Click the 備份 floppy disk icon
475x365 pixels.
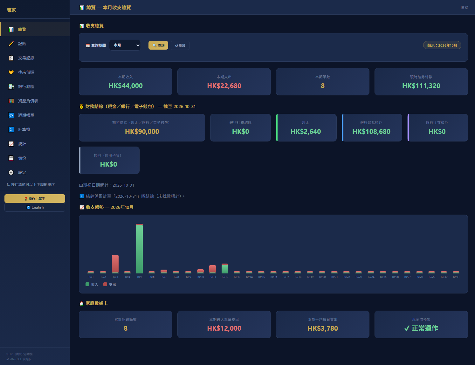11,158
